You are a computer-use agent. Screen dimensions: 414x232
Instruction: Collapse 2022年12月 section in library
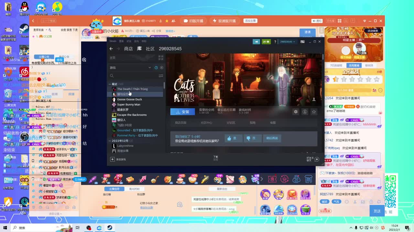point(110,141)
